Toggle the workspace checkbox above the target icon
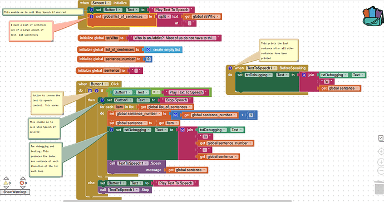 [x=381, y=138]
